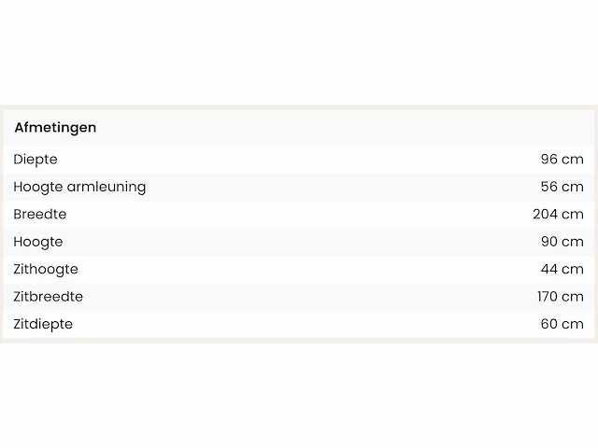This screenshot has height=448, width=598.
Task: Click the Zitbreedte label
Action: coord(49,297)
